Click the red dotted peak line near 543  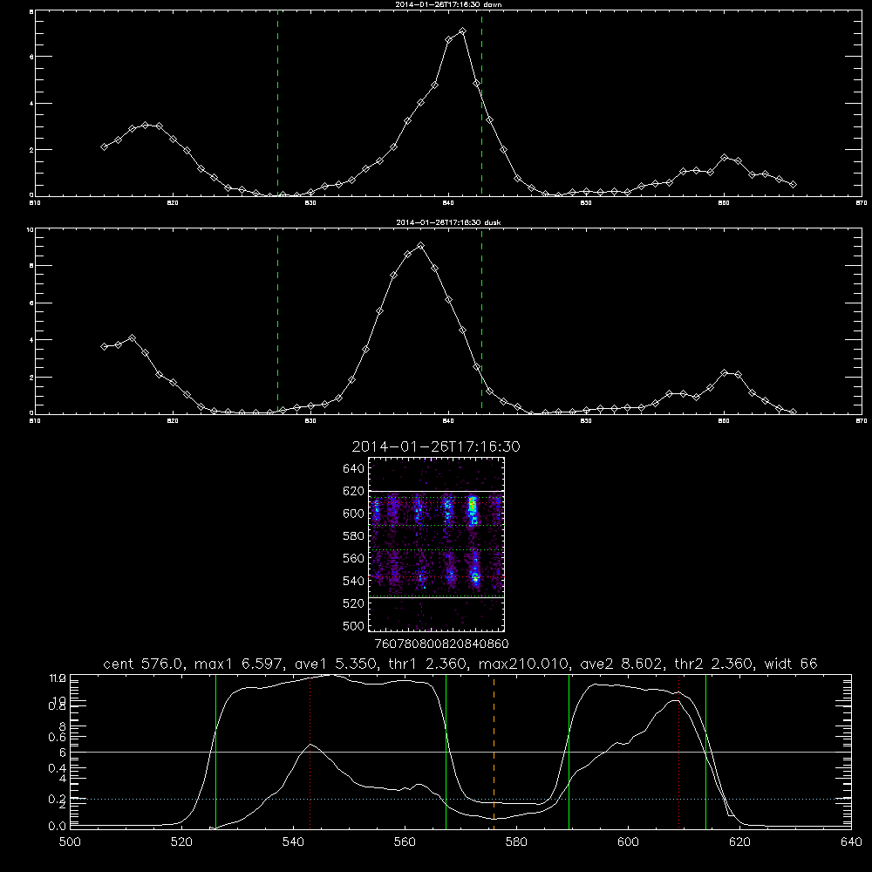point(310,751)
